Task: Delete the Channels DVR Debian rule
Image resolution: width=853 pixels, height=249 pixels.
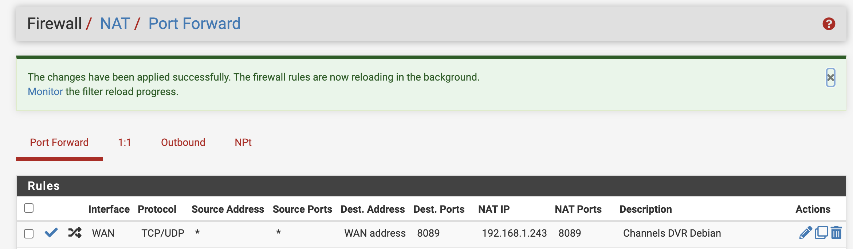Action: click(836, 233)
